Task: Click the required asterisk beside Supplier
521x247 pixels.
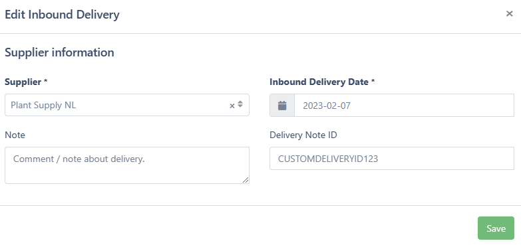Action: 45,81
